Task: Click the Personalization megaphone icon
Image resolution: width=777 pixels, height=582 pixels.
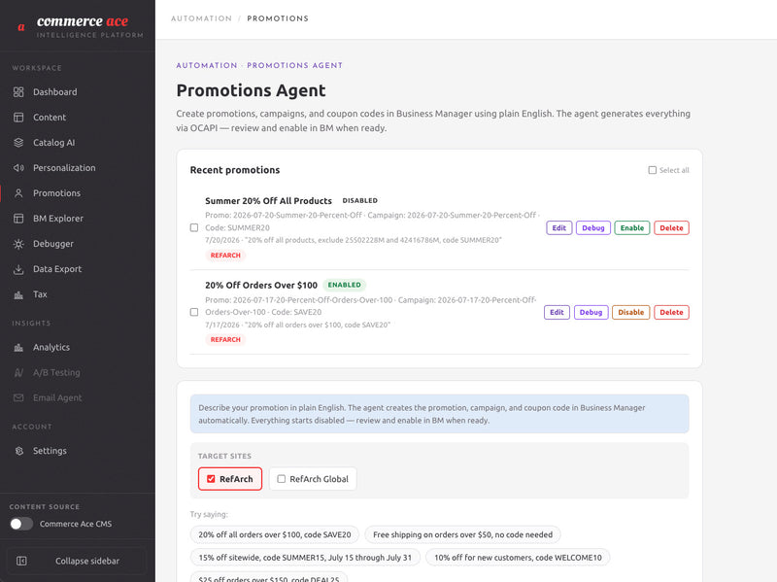Action: pos(18,168)
